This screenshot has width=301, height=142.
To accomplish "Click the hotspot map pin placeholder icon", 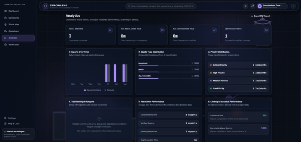I will [x=99, y=119].
